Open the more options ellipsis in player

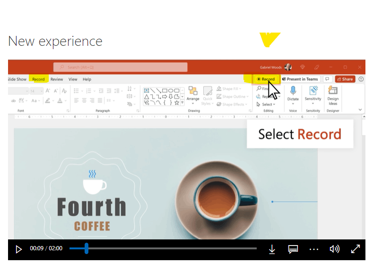(x=314, y=249)
